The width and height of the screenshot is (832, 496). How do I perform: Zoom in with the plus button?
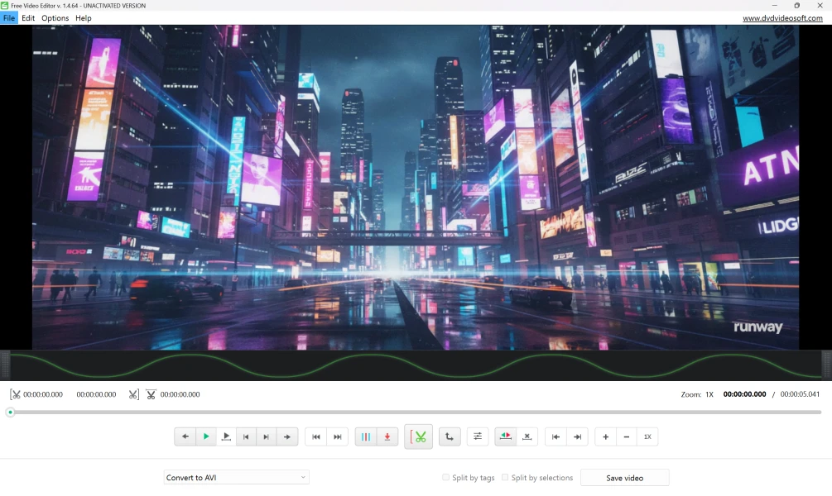[606, 436]
